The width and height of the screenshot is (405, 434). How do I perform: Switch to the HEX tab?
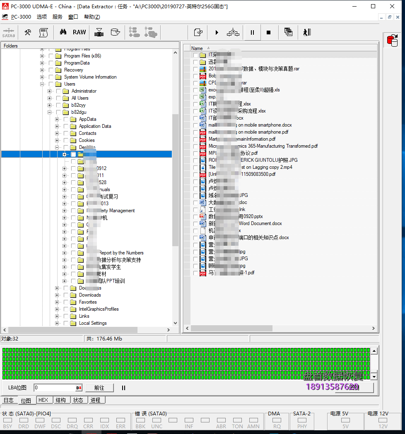click(x=43, y=400)
